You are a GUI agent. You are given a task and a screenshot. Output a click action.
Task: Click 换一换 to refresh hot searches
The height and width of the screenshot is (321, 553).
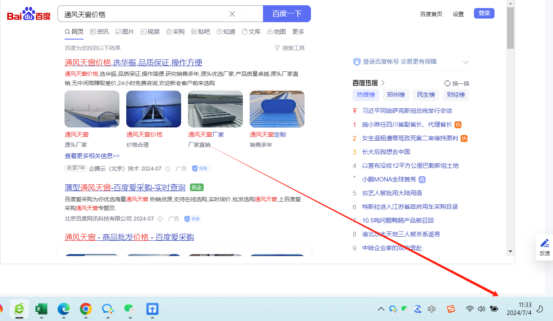click(x=457, y=83)
